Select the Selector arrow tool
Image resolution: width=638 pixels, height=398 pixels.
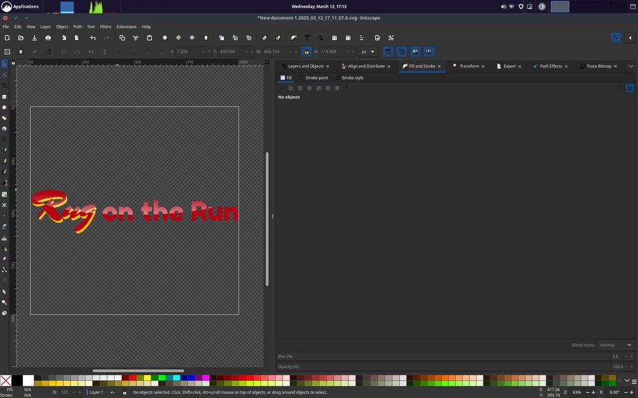(4, 64)
